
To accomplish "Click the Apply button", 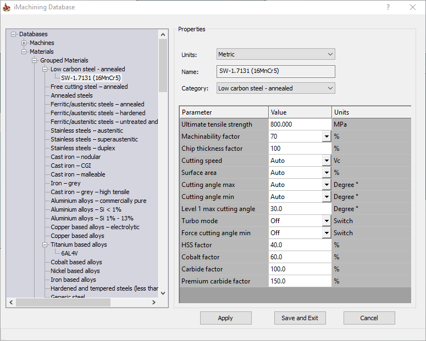I will tap(226, 318).
